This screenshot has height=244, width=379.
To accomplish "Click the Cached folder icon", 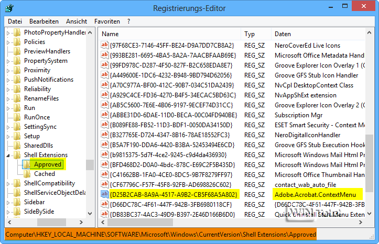I will pos(27,174).
